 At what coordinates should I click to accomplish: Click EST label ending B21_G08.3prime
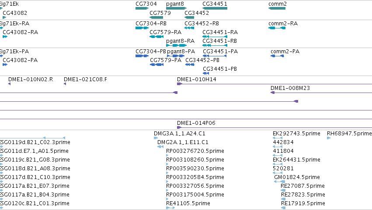(35, 160)
